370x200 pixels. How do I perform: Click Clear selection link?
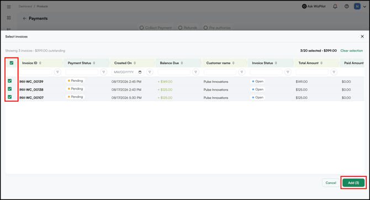[x=351, y=50]
